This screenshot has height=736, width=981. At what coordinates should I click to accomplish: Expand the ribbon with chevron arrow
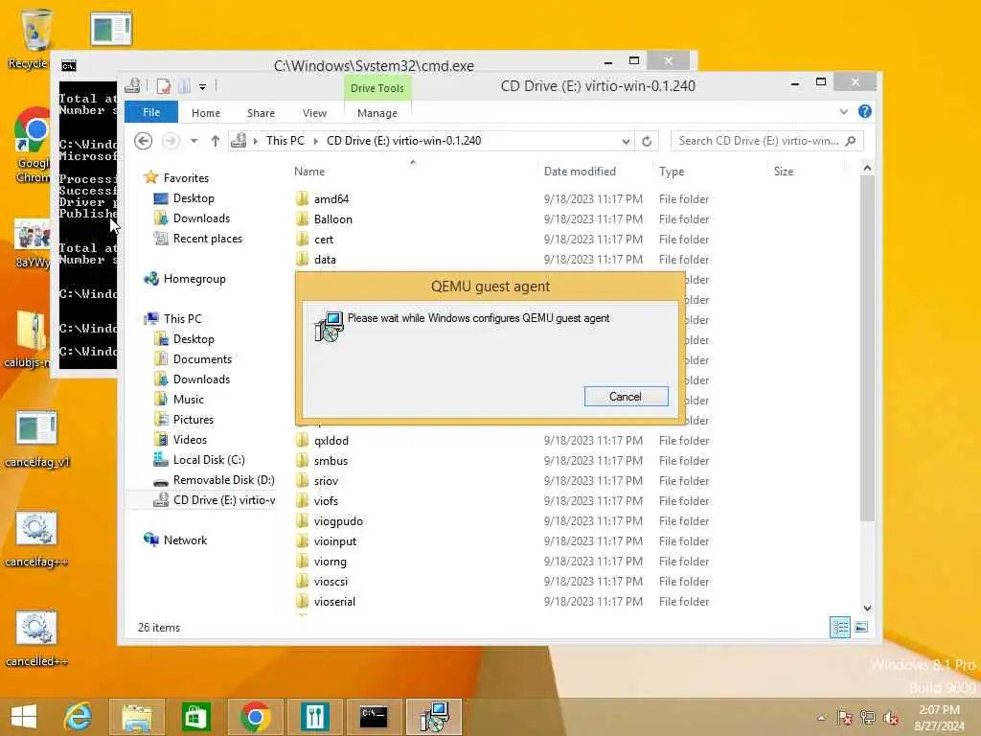[843, 111]
